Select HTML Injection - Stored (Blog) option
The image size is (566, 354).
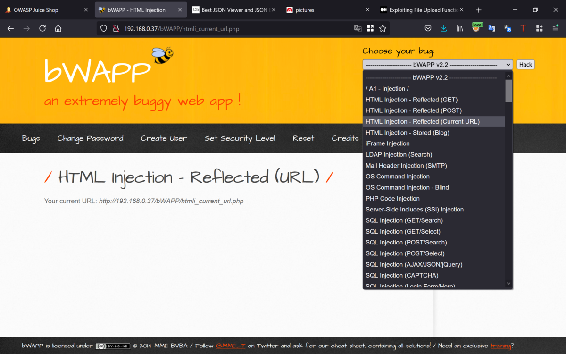434,133
